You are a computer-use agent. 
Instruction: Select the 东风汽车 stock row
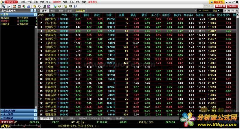pyautogui.click(x=137, y=31)
